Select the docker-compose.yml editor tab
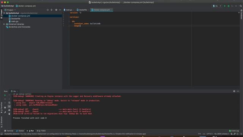Screen dimensions: 243x137 102,10
